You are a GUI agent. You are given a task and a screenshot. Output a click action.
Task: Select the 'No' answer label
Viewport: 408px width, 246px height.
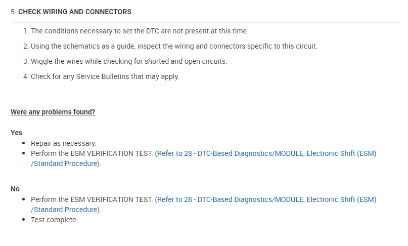pyautogui.click(x=15, y=189)
